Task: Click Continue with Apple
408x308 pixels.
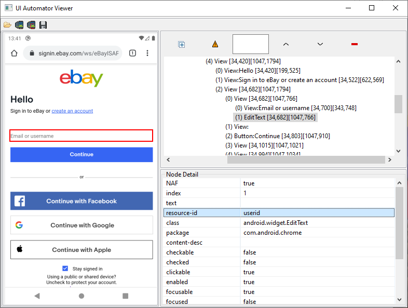Action: tap(81, 250)
